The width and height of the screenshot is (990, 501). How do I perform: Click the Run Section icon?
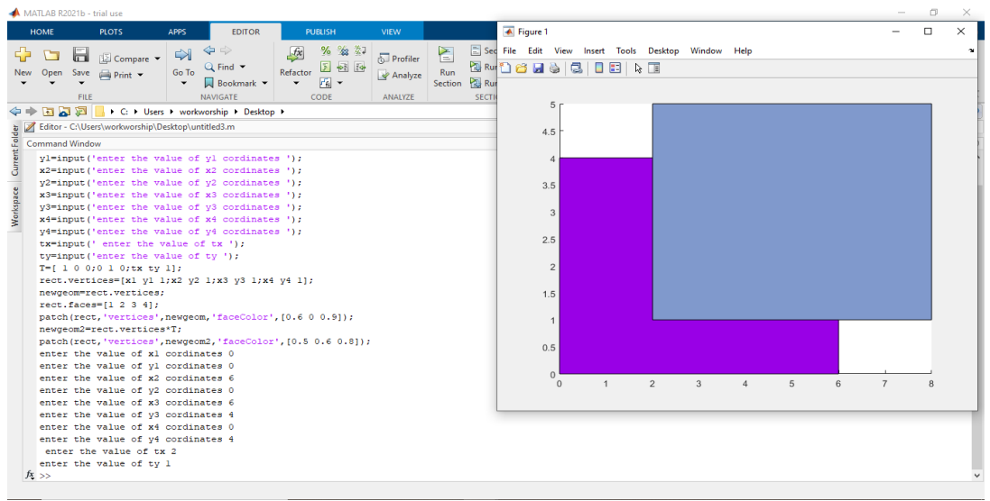447,66
